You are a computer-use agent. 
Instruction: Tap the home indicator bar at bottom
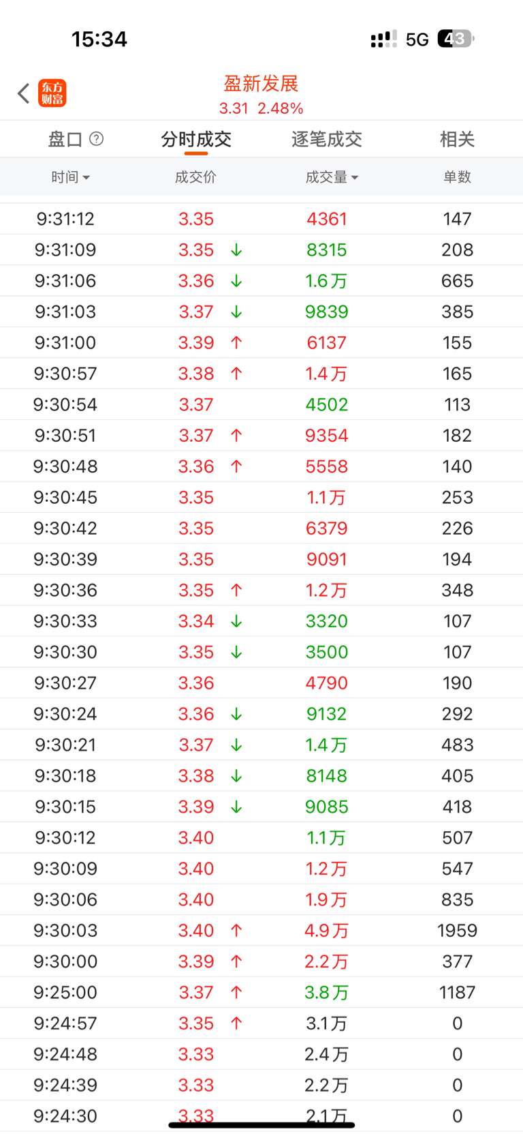point(261,1125)
